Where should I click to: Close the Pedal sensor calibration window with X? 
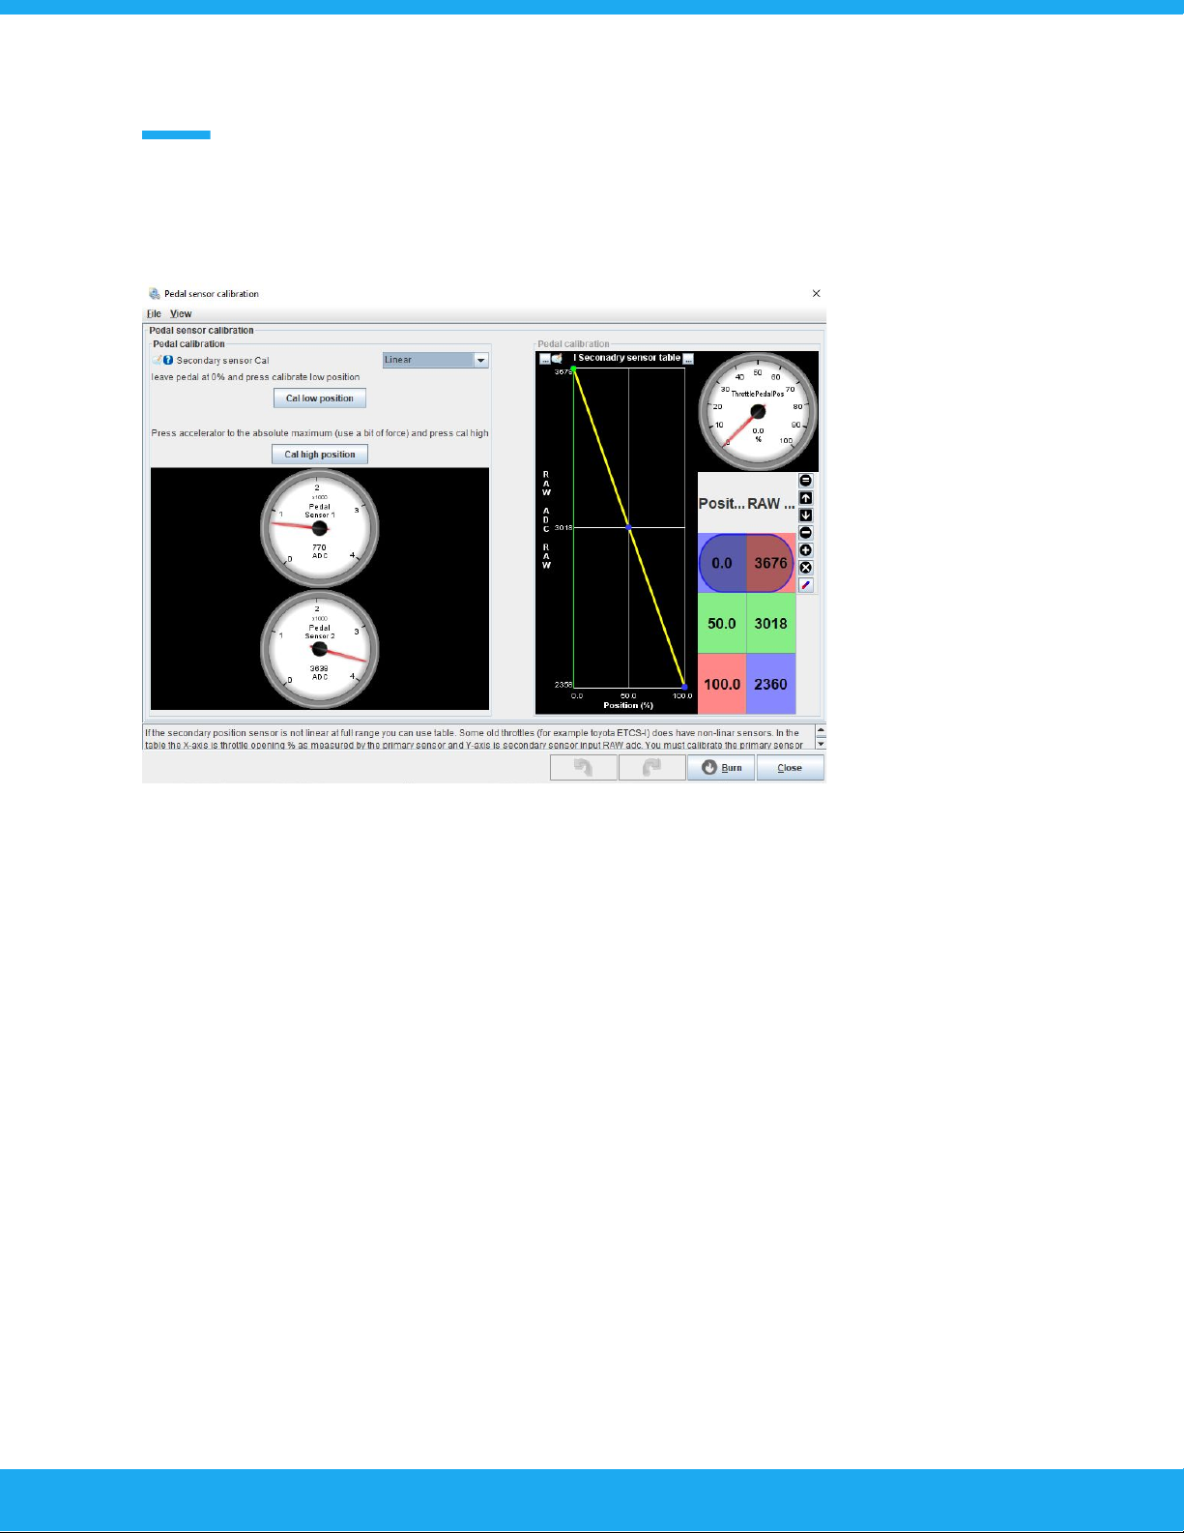tap(816, 293)
